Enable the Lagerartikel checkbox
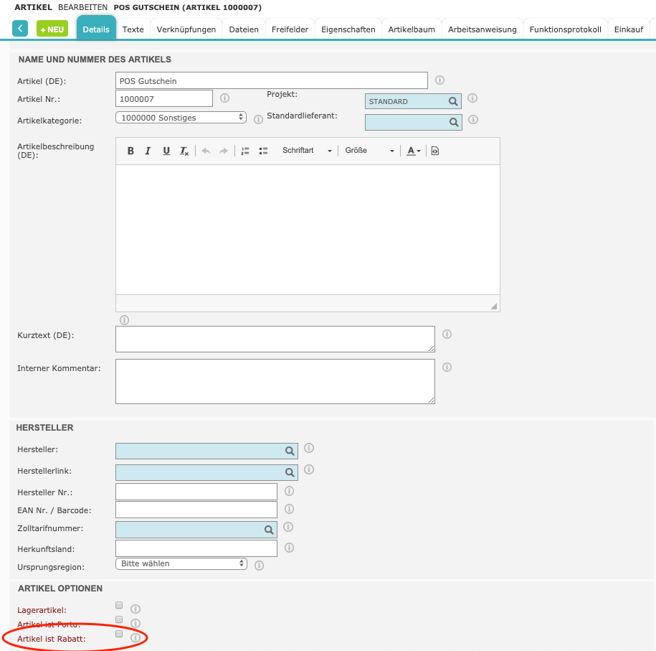 (119, 606)
